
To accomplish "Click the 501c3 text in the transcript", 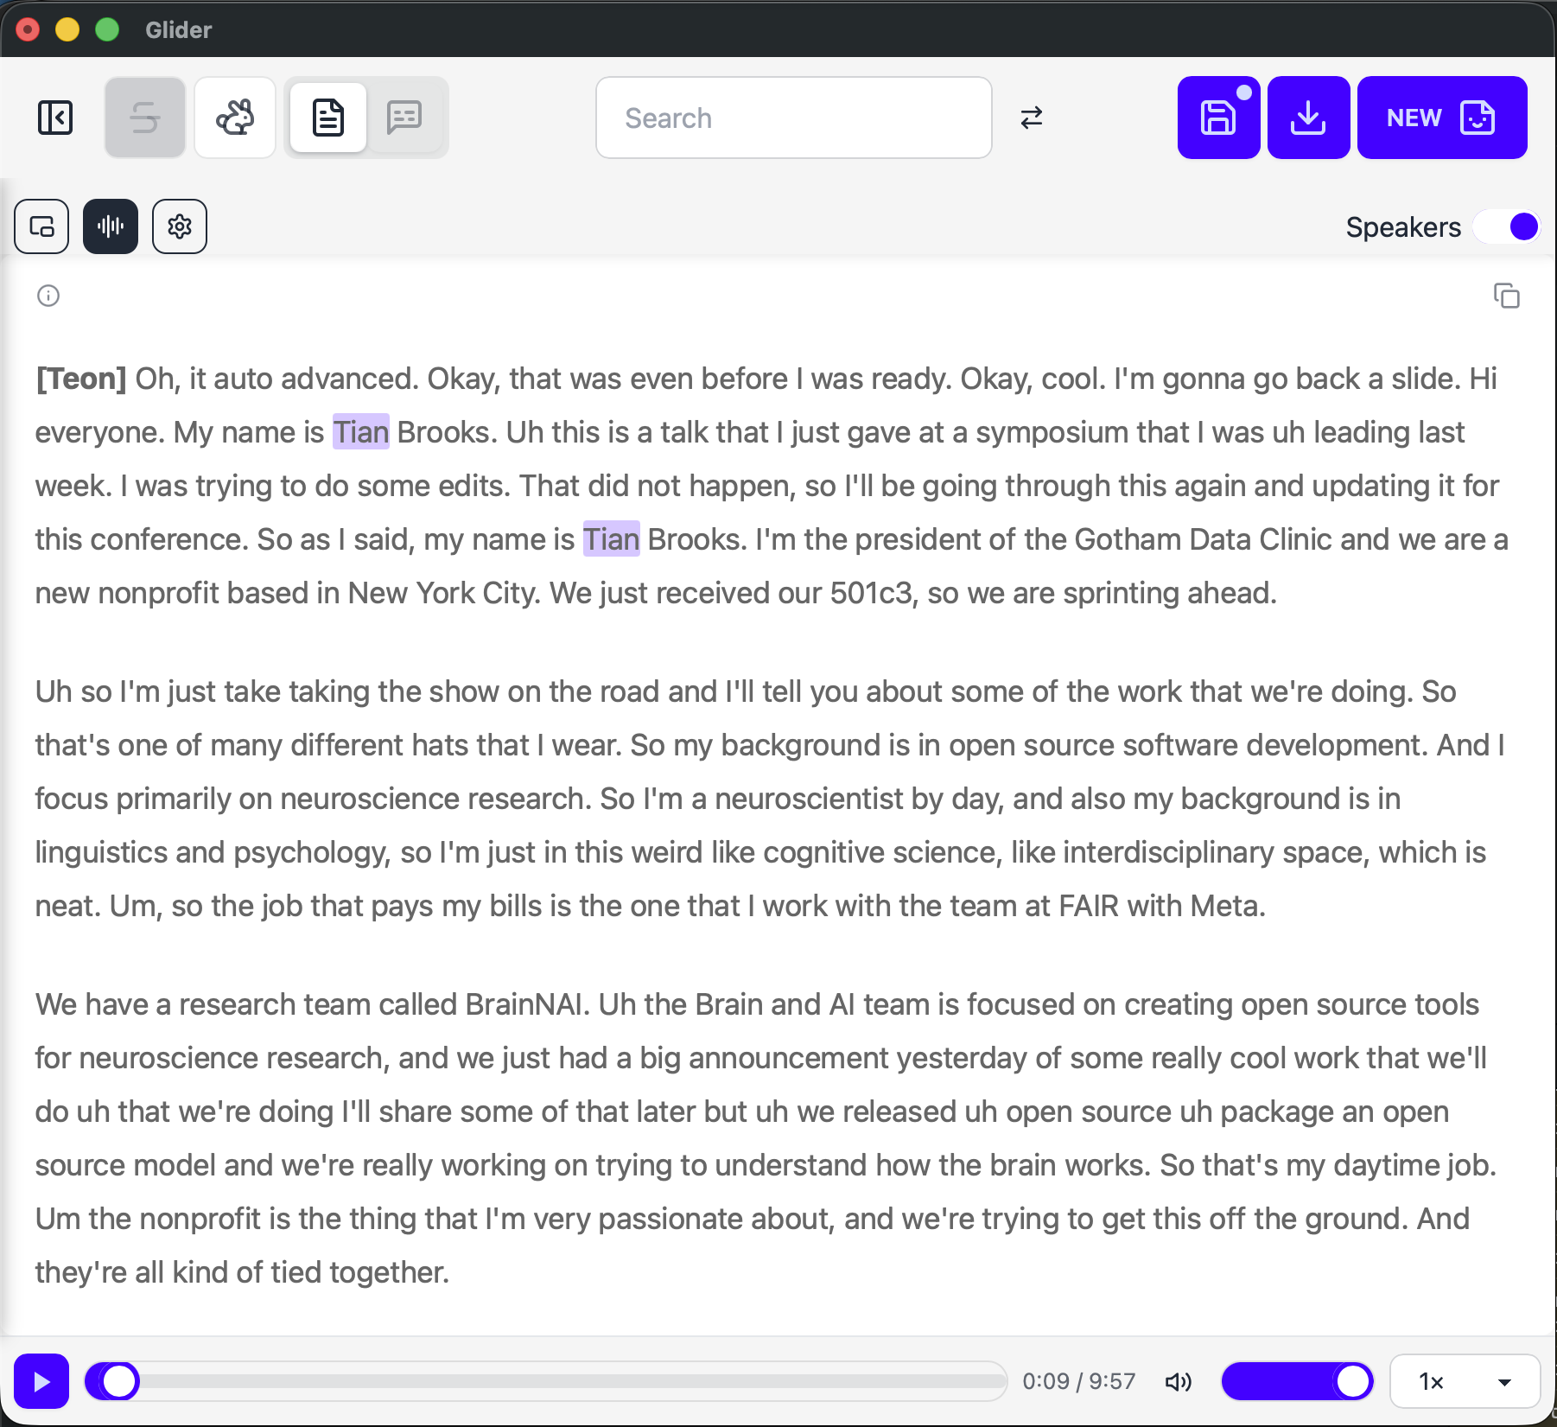I will 871,593.
